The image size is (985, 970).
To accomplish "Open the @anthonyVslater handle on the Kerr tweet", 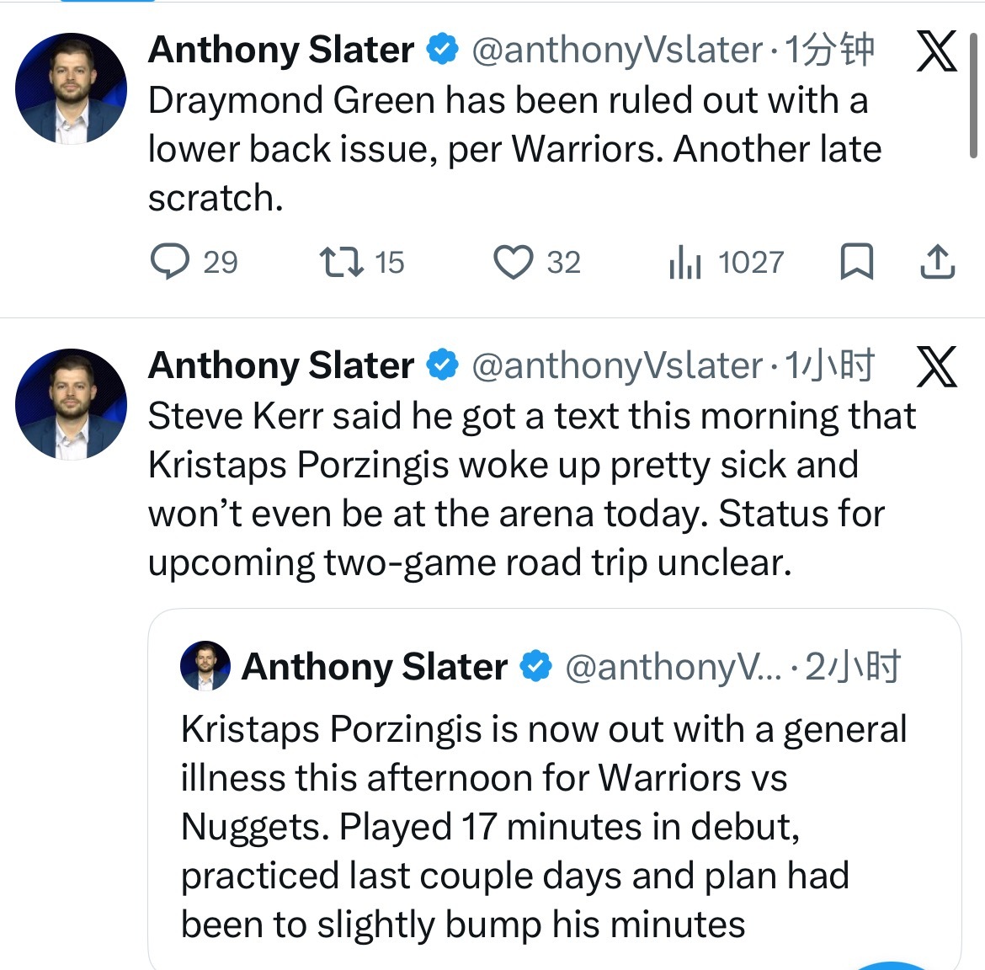I will coord(616,365).
